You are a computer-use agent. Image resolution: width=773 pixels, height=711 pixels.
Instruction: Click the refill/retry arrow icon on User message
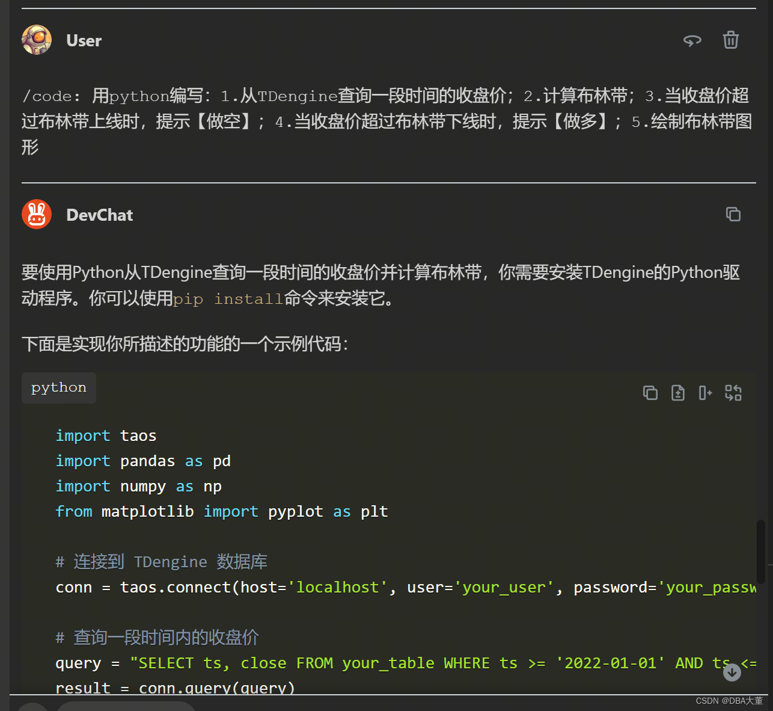tap(692, 40)
